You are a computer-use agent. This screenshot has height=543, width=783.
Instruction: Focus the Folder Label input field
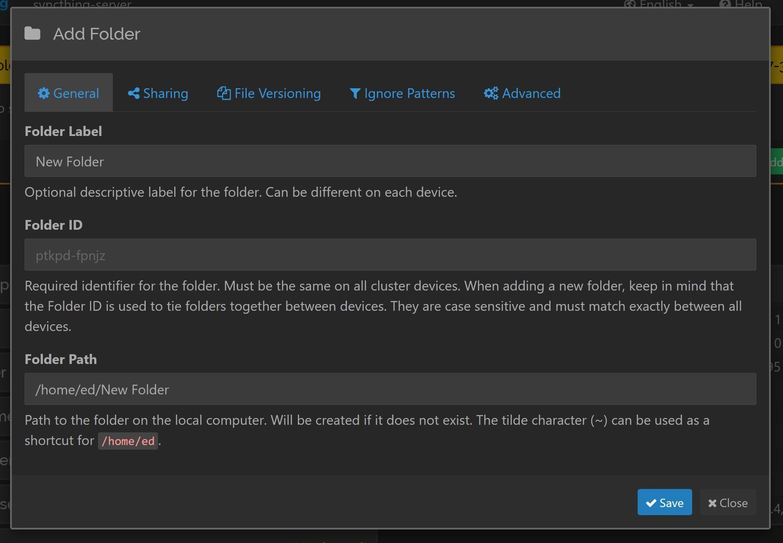tap(390, 161)
